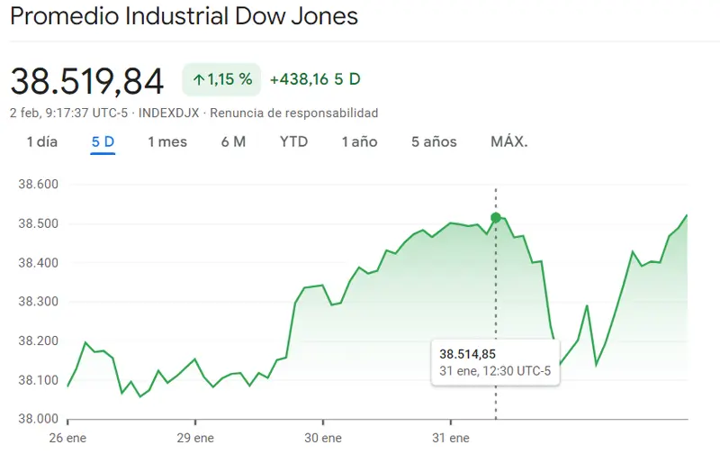Show the 1 año chart range
The height and width of the screenshot is (454, 720).
[x=359, y=141]
